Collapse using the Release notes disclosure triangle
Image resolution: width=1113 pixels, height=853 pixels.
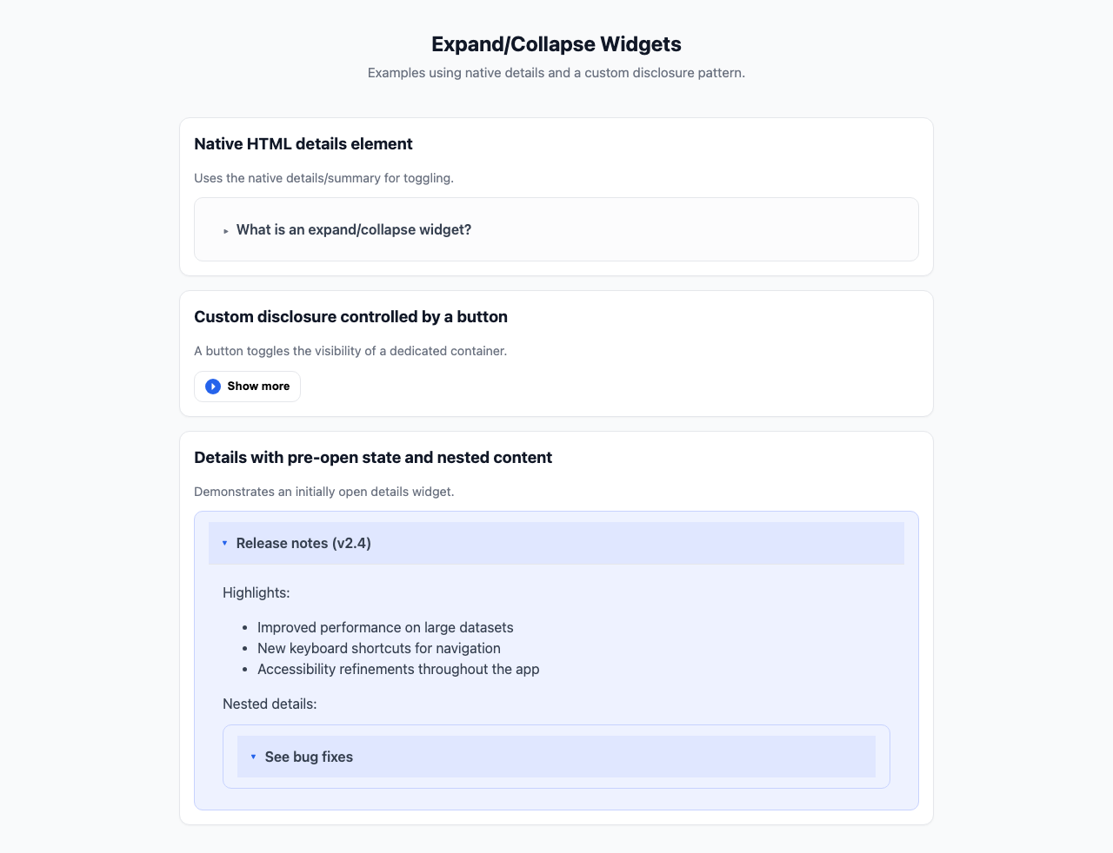[x=224, y=544]
